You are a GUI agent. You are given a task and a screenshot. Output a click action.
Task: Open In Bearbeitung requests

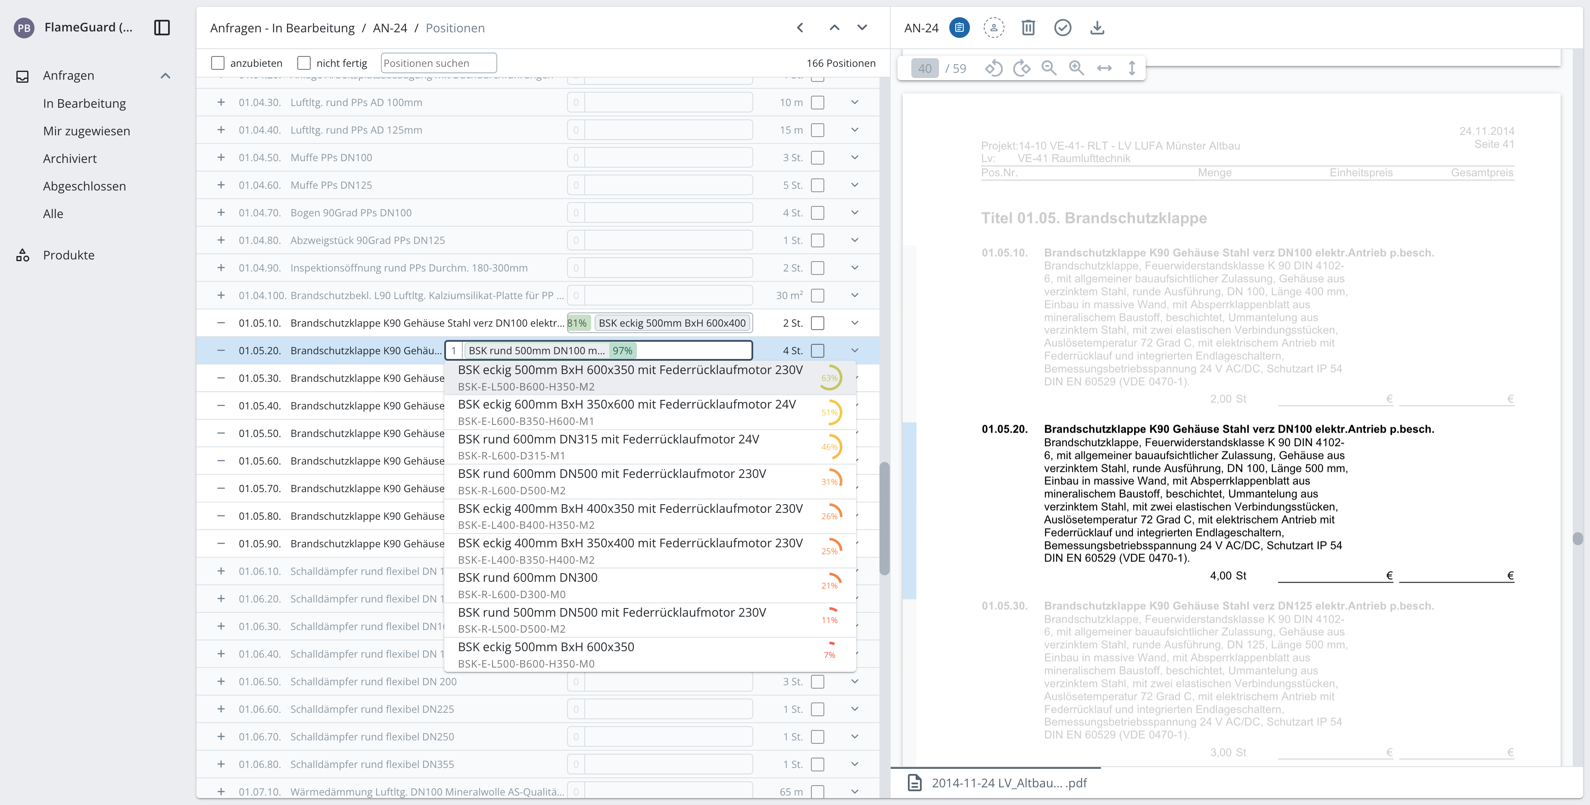point(84,103)
